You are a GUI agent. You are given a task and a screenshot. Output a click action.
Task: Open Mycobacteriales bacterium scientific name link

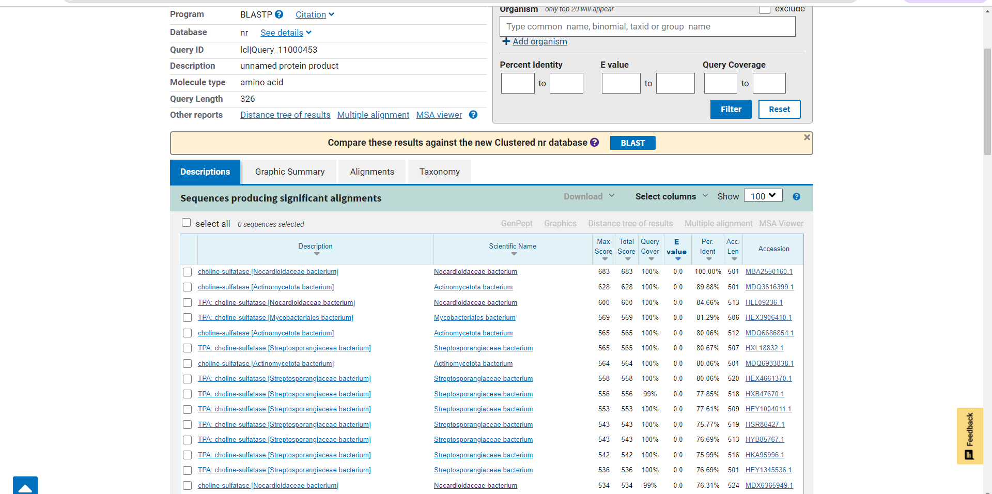point(475,318)
